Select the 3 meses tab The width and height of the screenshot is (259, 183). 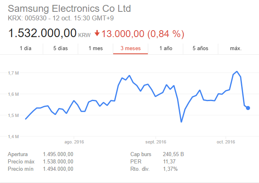130,49
